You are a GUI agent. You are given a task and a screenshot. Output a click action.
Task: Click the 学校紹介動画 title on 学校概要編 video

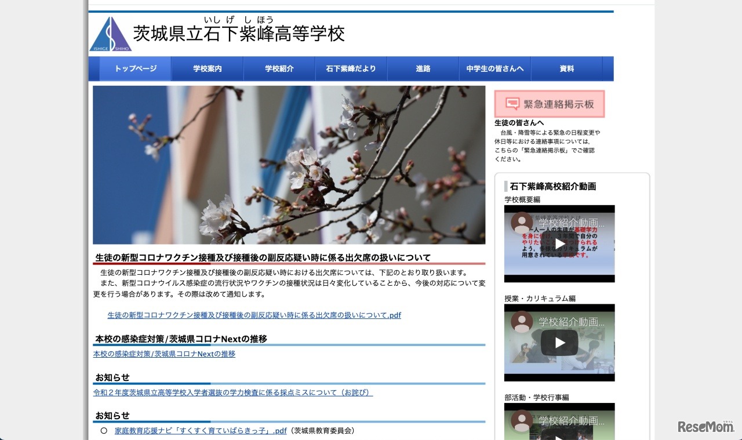click(572, 223)
